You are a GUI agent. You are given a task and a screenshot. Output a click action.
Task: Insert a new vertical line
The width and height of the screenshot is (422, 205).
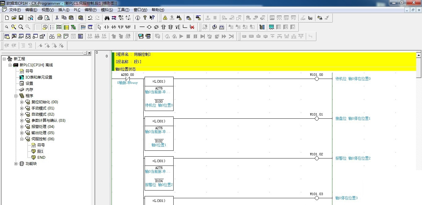(135, 27)
